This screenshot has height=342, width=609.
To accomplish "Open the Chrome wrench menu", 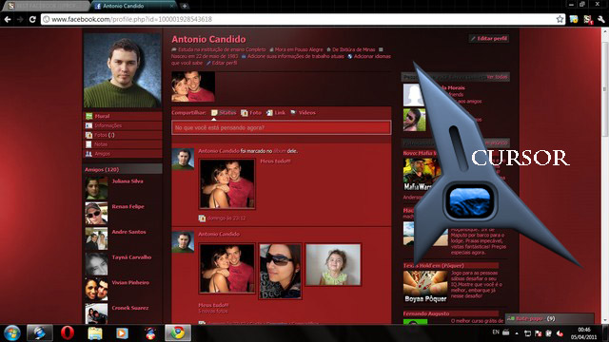I will click(600, 19).
